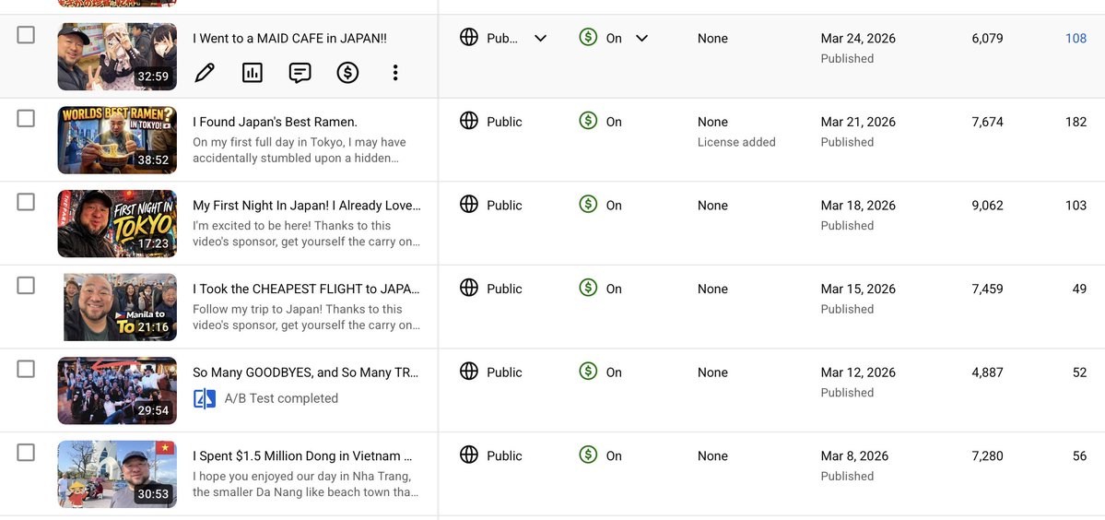This screenshot has height=520, width=1105.
Task: Click the date Mar 8, 2026
Action: click(x=854, y=455)
